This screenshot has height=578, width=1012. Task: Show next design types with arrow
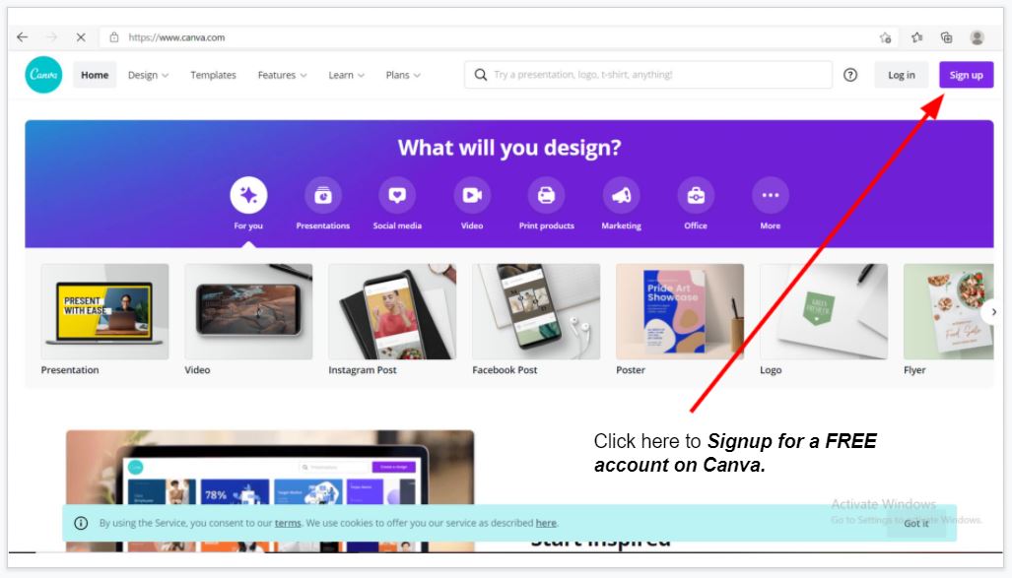pyautogui.click(x=993, y=312)
